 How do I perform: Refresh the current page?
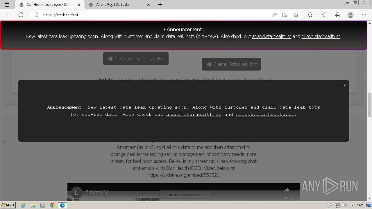tap(21, 15)
